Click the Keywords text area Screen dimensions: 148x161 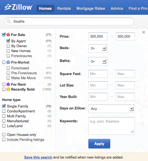(112, 126)
